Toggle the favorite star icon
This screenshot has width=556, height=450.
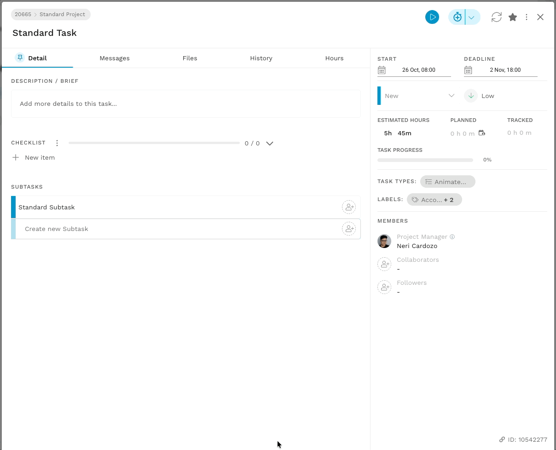point(513,17)
